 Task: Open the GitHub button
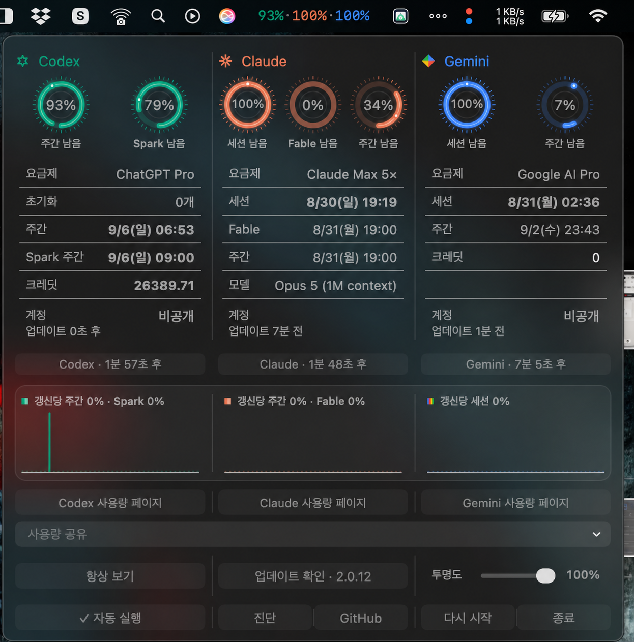point(361,618)
